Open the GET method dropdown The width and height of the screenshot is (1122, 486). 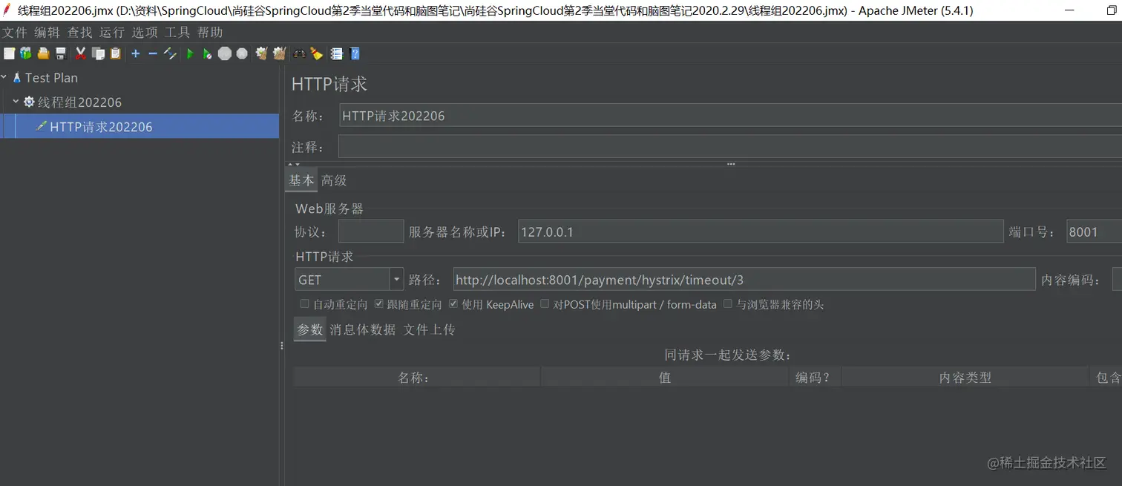click(397, 280)
